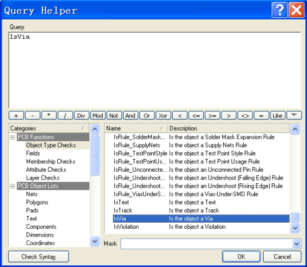Insert the division slash operator
Viewport: 307px width, 267px height.
65,116
